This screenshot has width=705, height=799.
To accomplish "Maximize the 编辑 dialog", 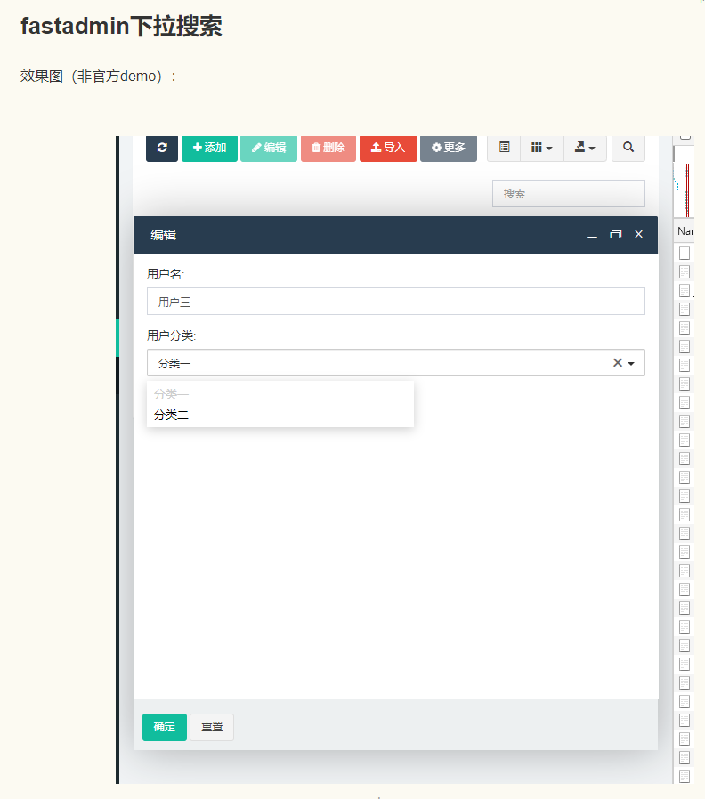I will (x=616, y=235).
